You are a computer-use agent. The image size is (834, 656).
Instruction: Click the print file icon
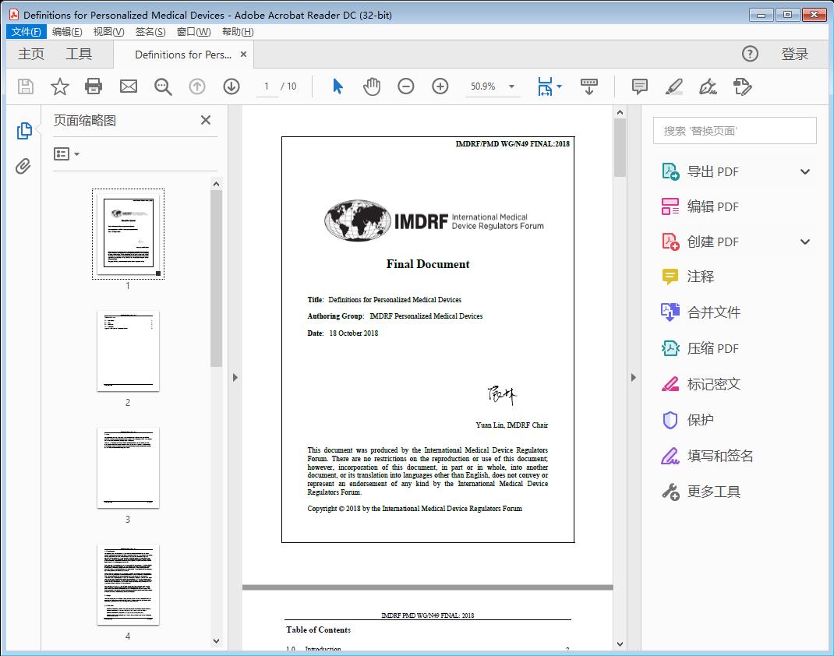pyautogui.click(x=94, y=86)
